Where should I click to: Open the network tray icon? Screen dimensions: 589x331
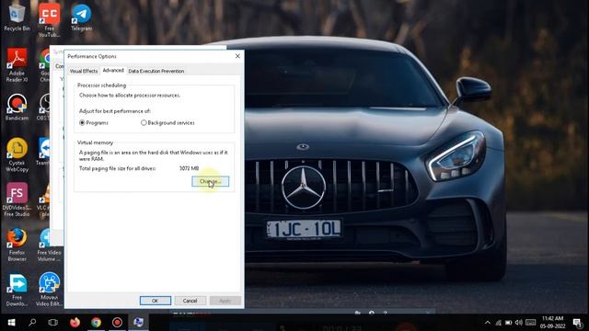click(x=499, y=323)
